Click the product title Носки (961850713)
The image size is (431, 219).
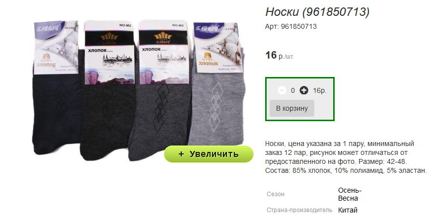317,12
